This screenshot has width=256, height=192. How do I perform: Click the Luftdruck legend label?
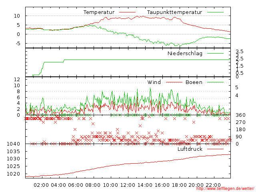(190, 149)
